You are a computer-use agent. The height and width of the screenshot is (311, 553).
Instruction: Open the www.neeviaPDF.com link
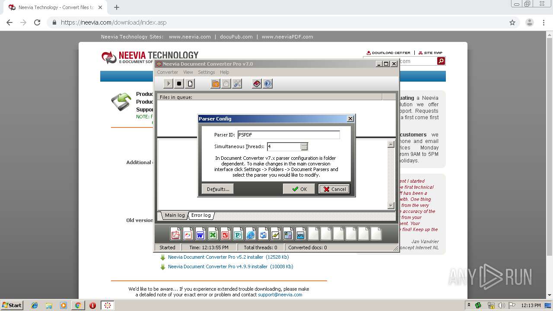point(287,37)
